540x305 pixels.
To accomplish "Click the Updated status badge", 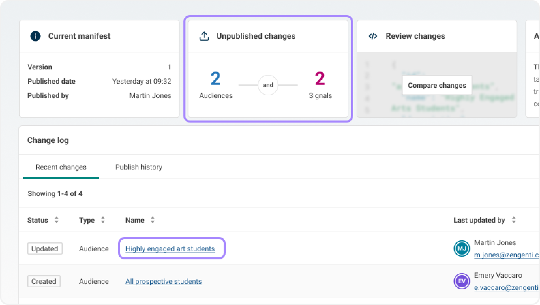I will tap(45, 249).
